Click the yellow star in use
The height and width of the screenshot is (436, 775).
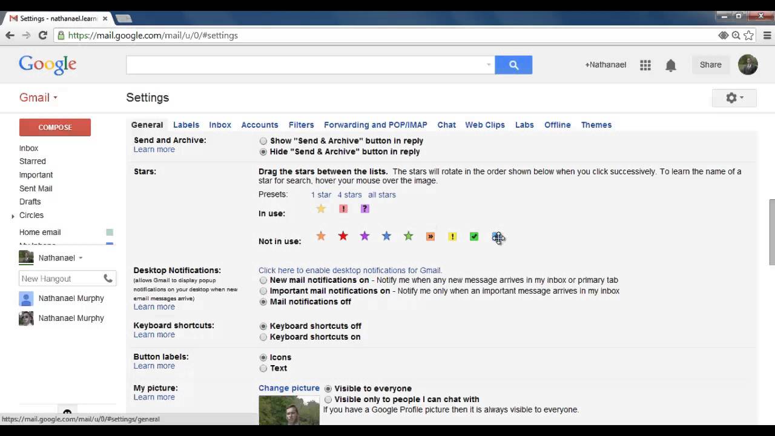(x=321, y=209)
